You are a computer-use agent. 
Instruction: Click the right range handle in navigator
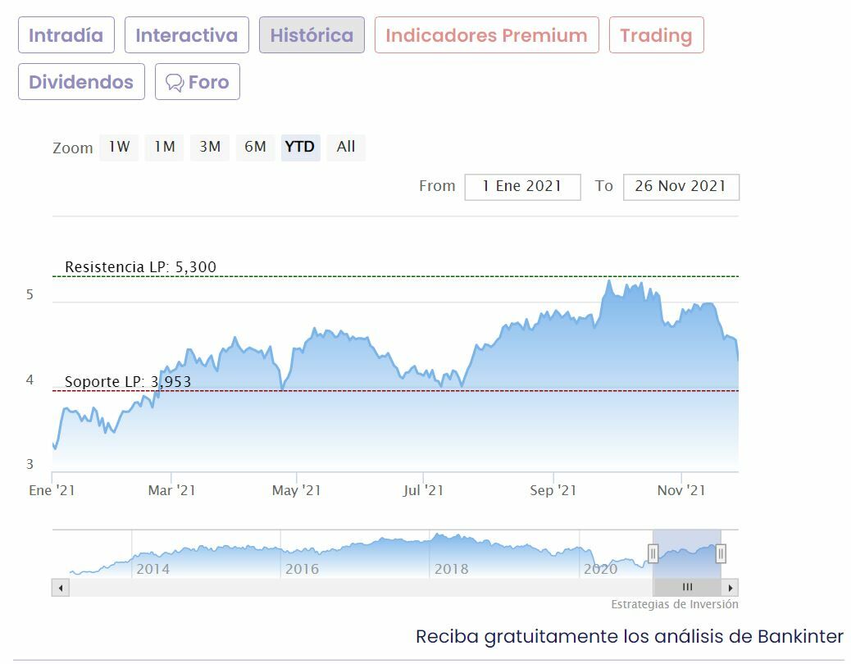721,554
